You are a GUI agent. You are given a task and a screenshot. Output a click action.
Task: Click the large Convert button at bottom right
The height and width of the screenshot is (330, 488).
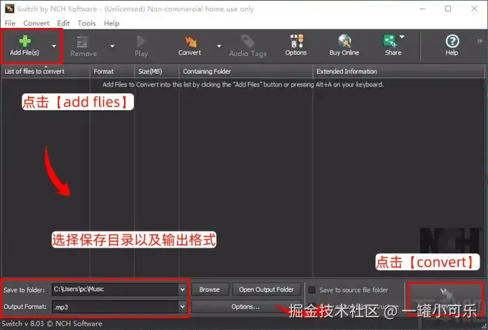click(x=445, y=299)
